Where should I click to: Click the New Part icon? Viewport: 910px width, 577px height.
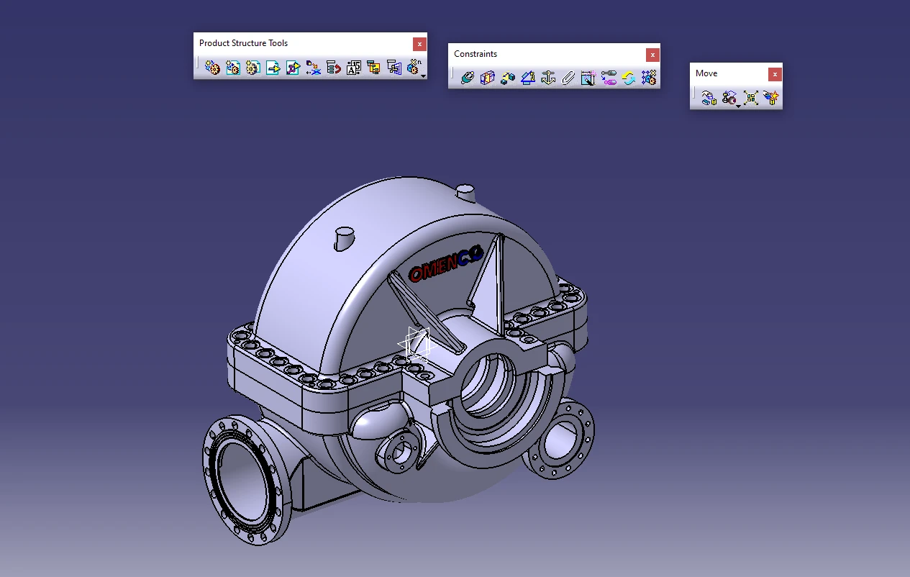click(252, 68)
